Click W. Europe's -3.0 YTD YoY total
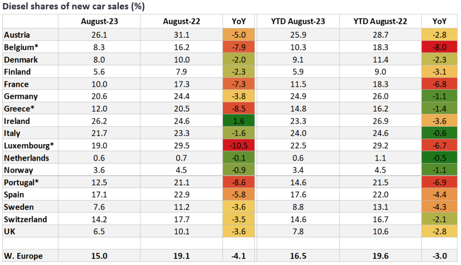The image size is (461, 265). [x=439, y=256]
